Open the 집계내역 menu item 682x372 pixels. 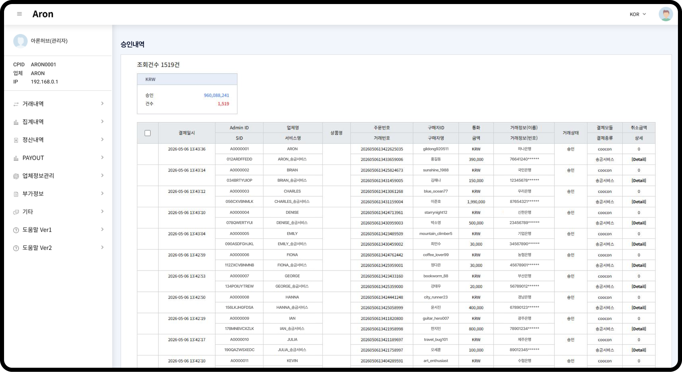(x=58, y=122)
